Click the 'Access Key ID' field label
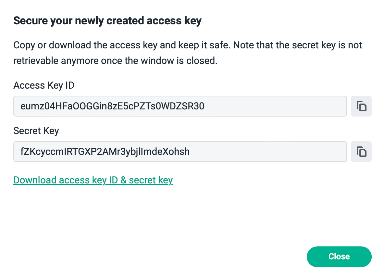 click(44, 85)
